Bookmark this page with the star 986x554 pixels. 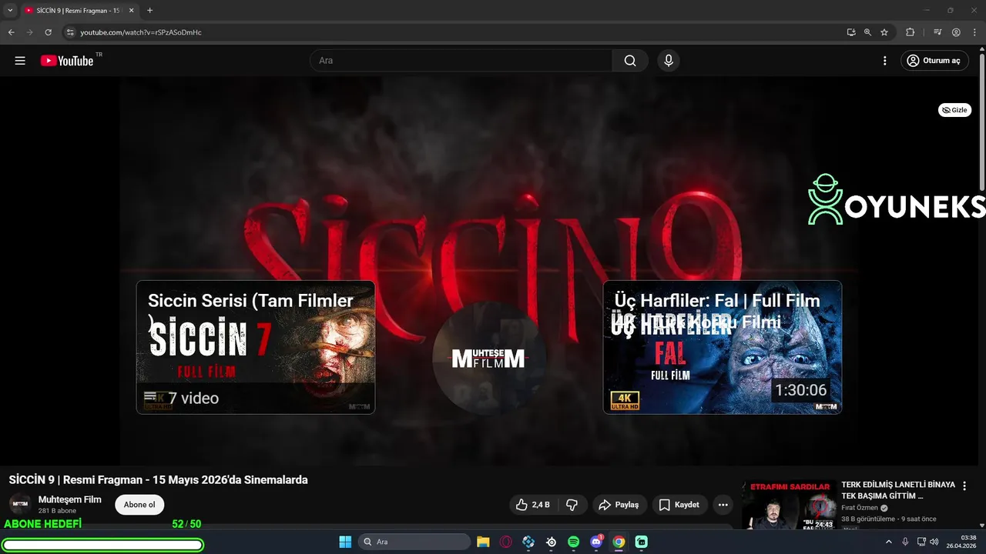click(884, 32)
